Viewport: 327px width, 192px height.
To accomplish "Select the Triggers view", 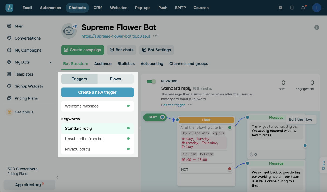I will (79, 79).
